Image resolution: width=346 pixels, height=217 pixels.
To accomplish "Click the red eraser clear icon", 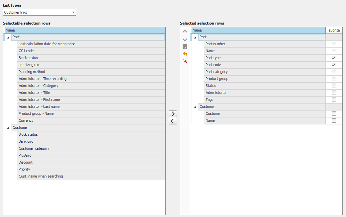I will (x=185, y=61).
